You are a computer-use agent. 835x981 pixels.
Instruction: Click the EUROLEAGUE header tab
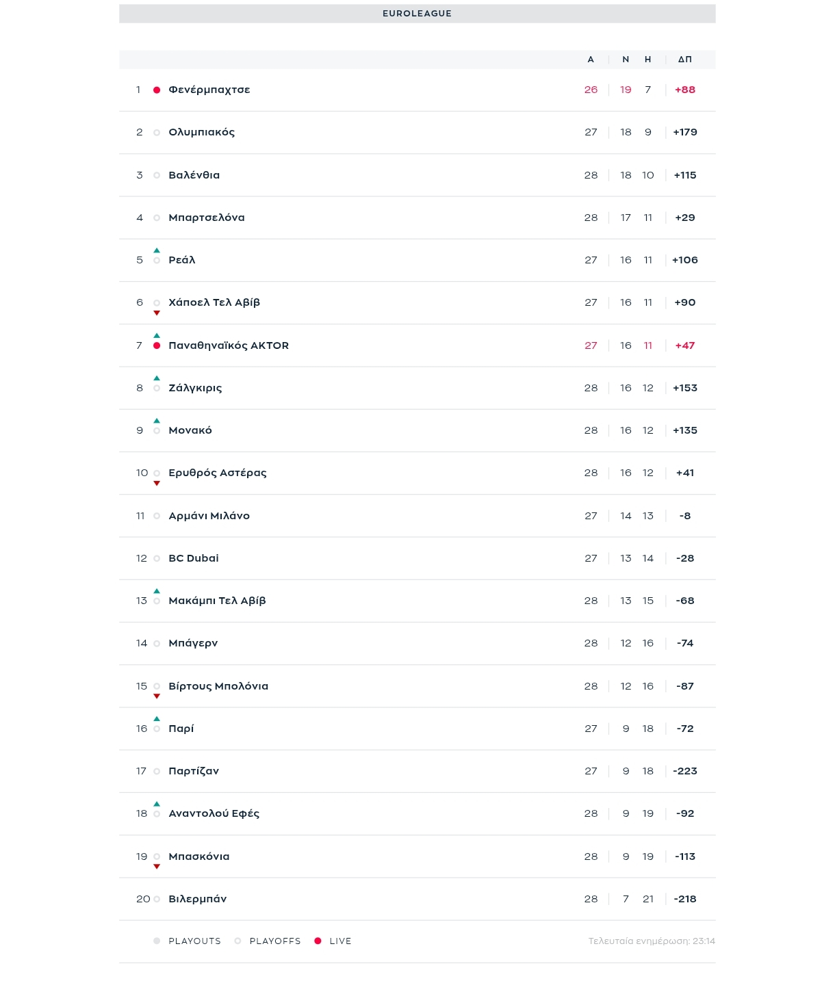(x=417, y=14)
